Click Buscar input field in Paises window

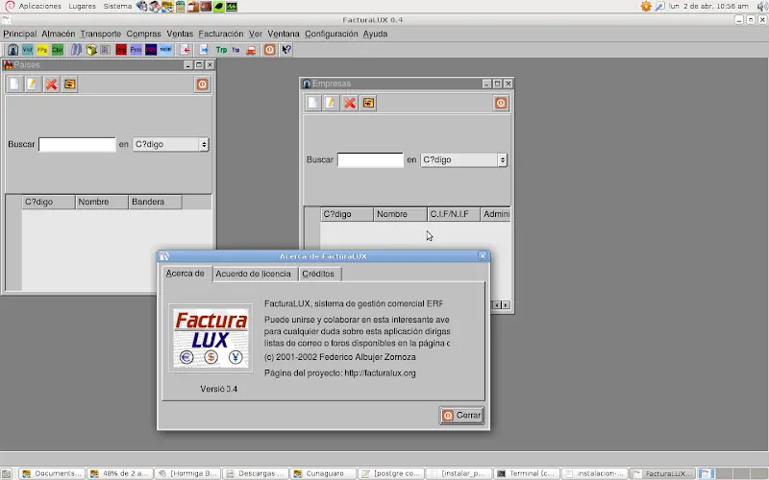[x=77, y=145]
